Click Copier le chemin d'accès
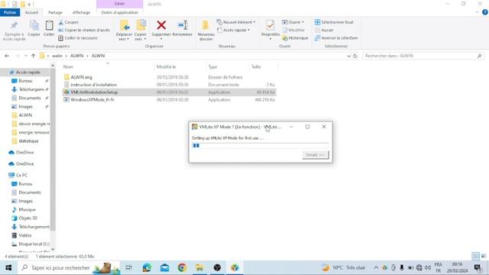Image resolution: width=489 pixels, height=275 pixels. coord(84,30)
